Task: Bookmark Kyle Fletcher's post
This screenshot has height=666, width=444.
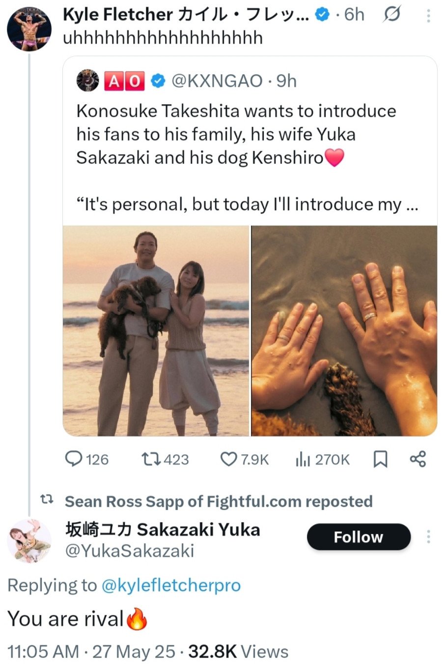Action: coord(381,460)
